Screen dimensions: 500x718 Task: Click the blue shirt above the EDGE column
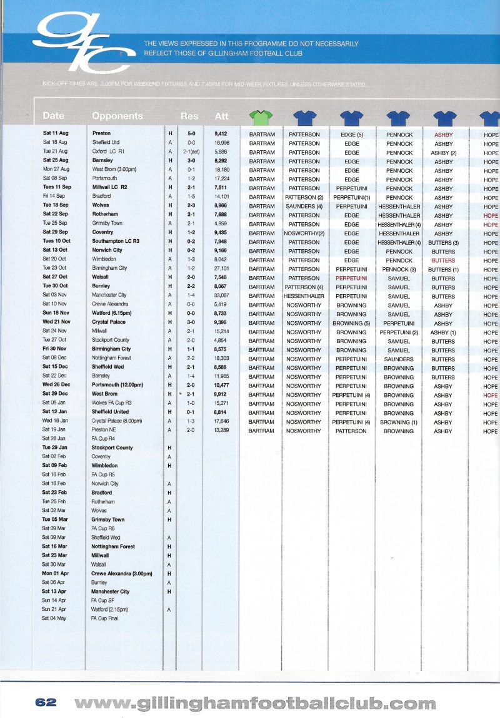(351, 118)
